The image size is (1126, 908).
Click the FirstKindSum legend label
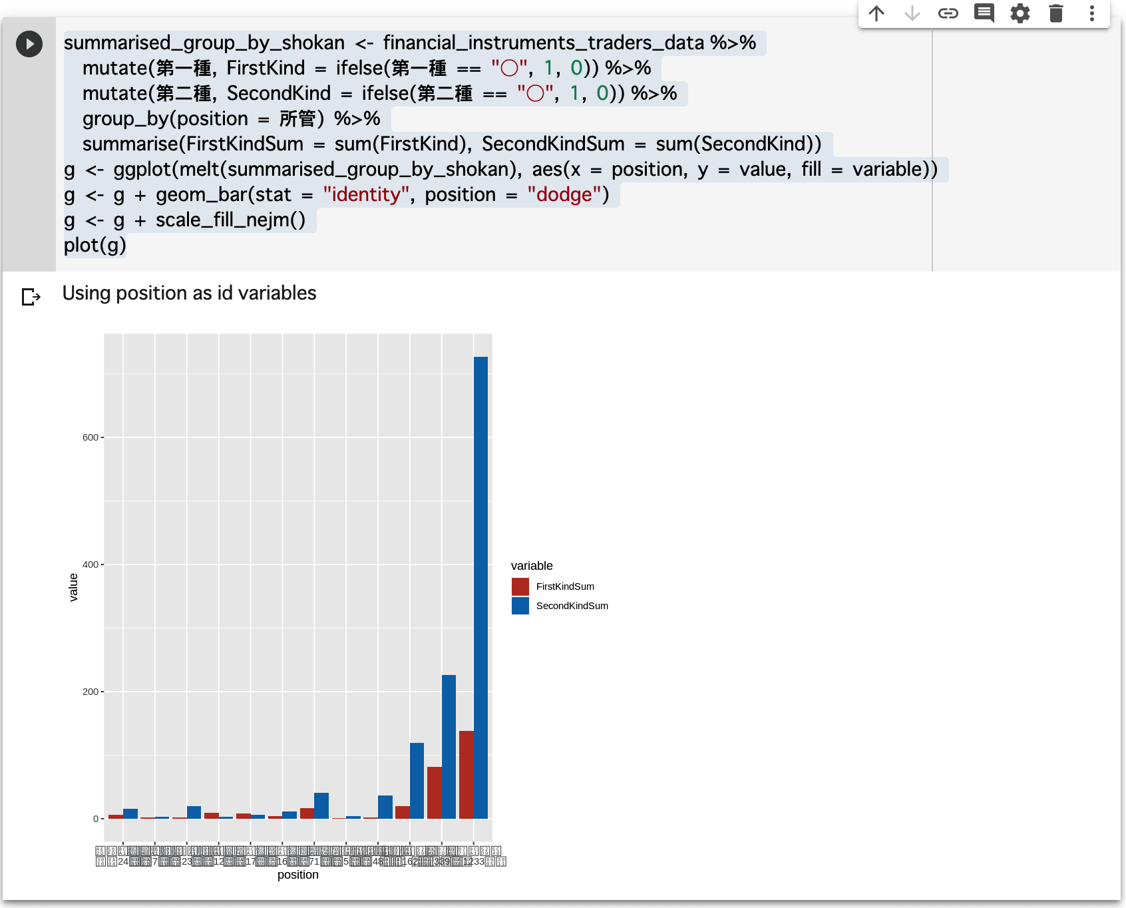pyautogui.click(x=565, y=586)
